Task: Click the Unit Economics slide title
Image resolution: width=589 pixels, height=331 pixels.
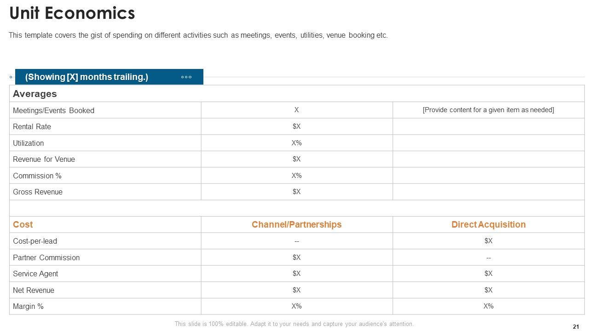Action: click(x=72, y=13)
